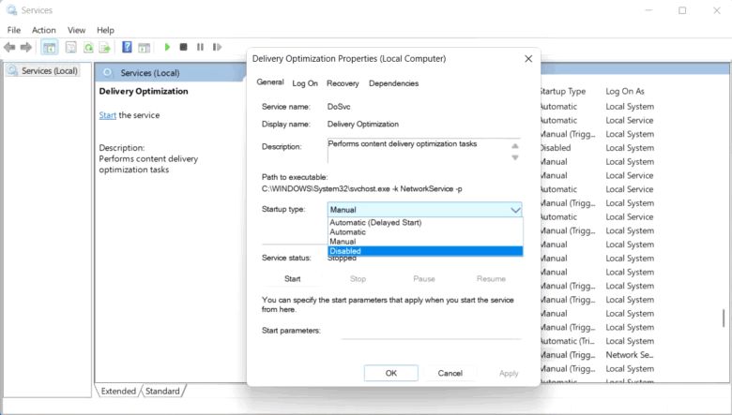
Task: Click the Refresh toolbar icon
Action: tap(88, 47)
